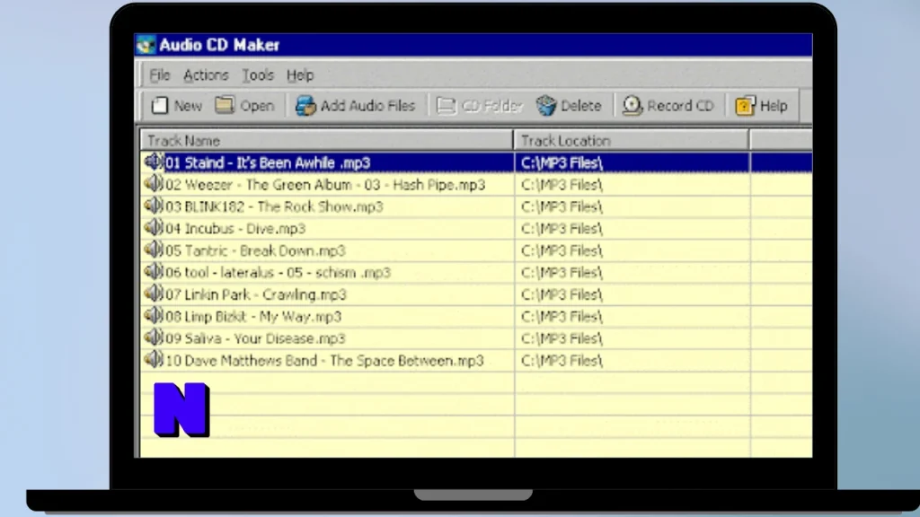Click speaker icon of 01 Staind track

(x=154, y=162)
